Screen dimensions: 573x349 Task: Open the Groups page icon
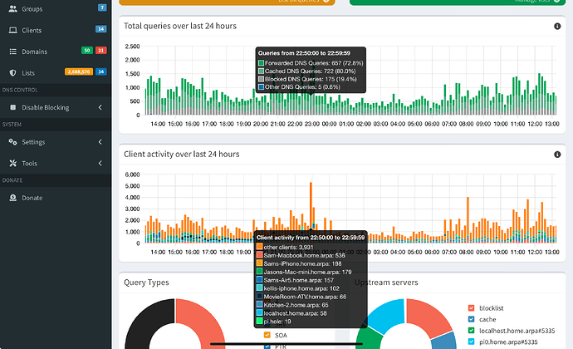coord(12,9)
